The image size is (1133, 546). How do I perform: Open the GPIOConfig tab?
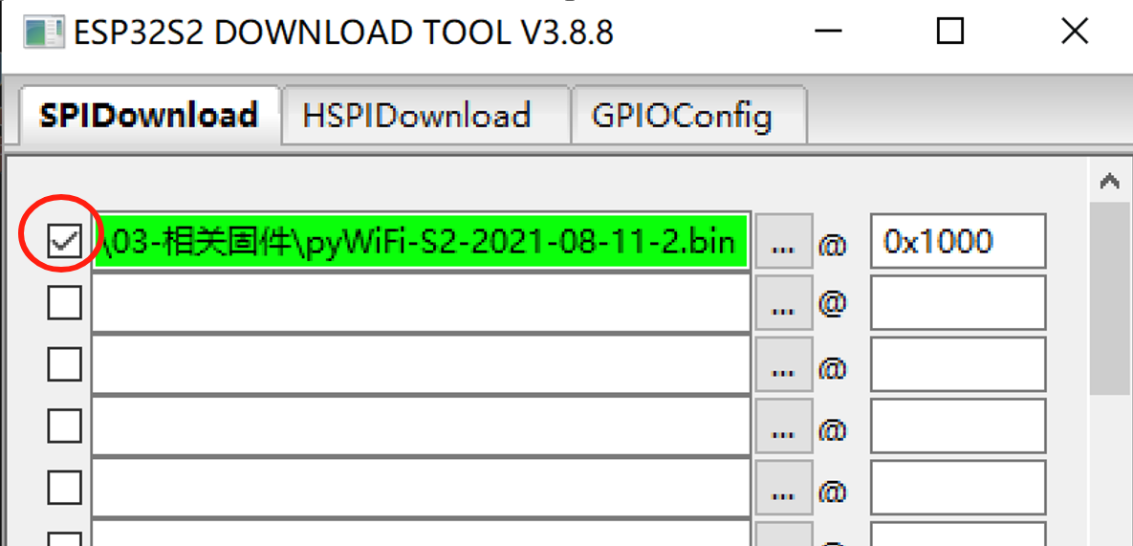(688, 116)
